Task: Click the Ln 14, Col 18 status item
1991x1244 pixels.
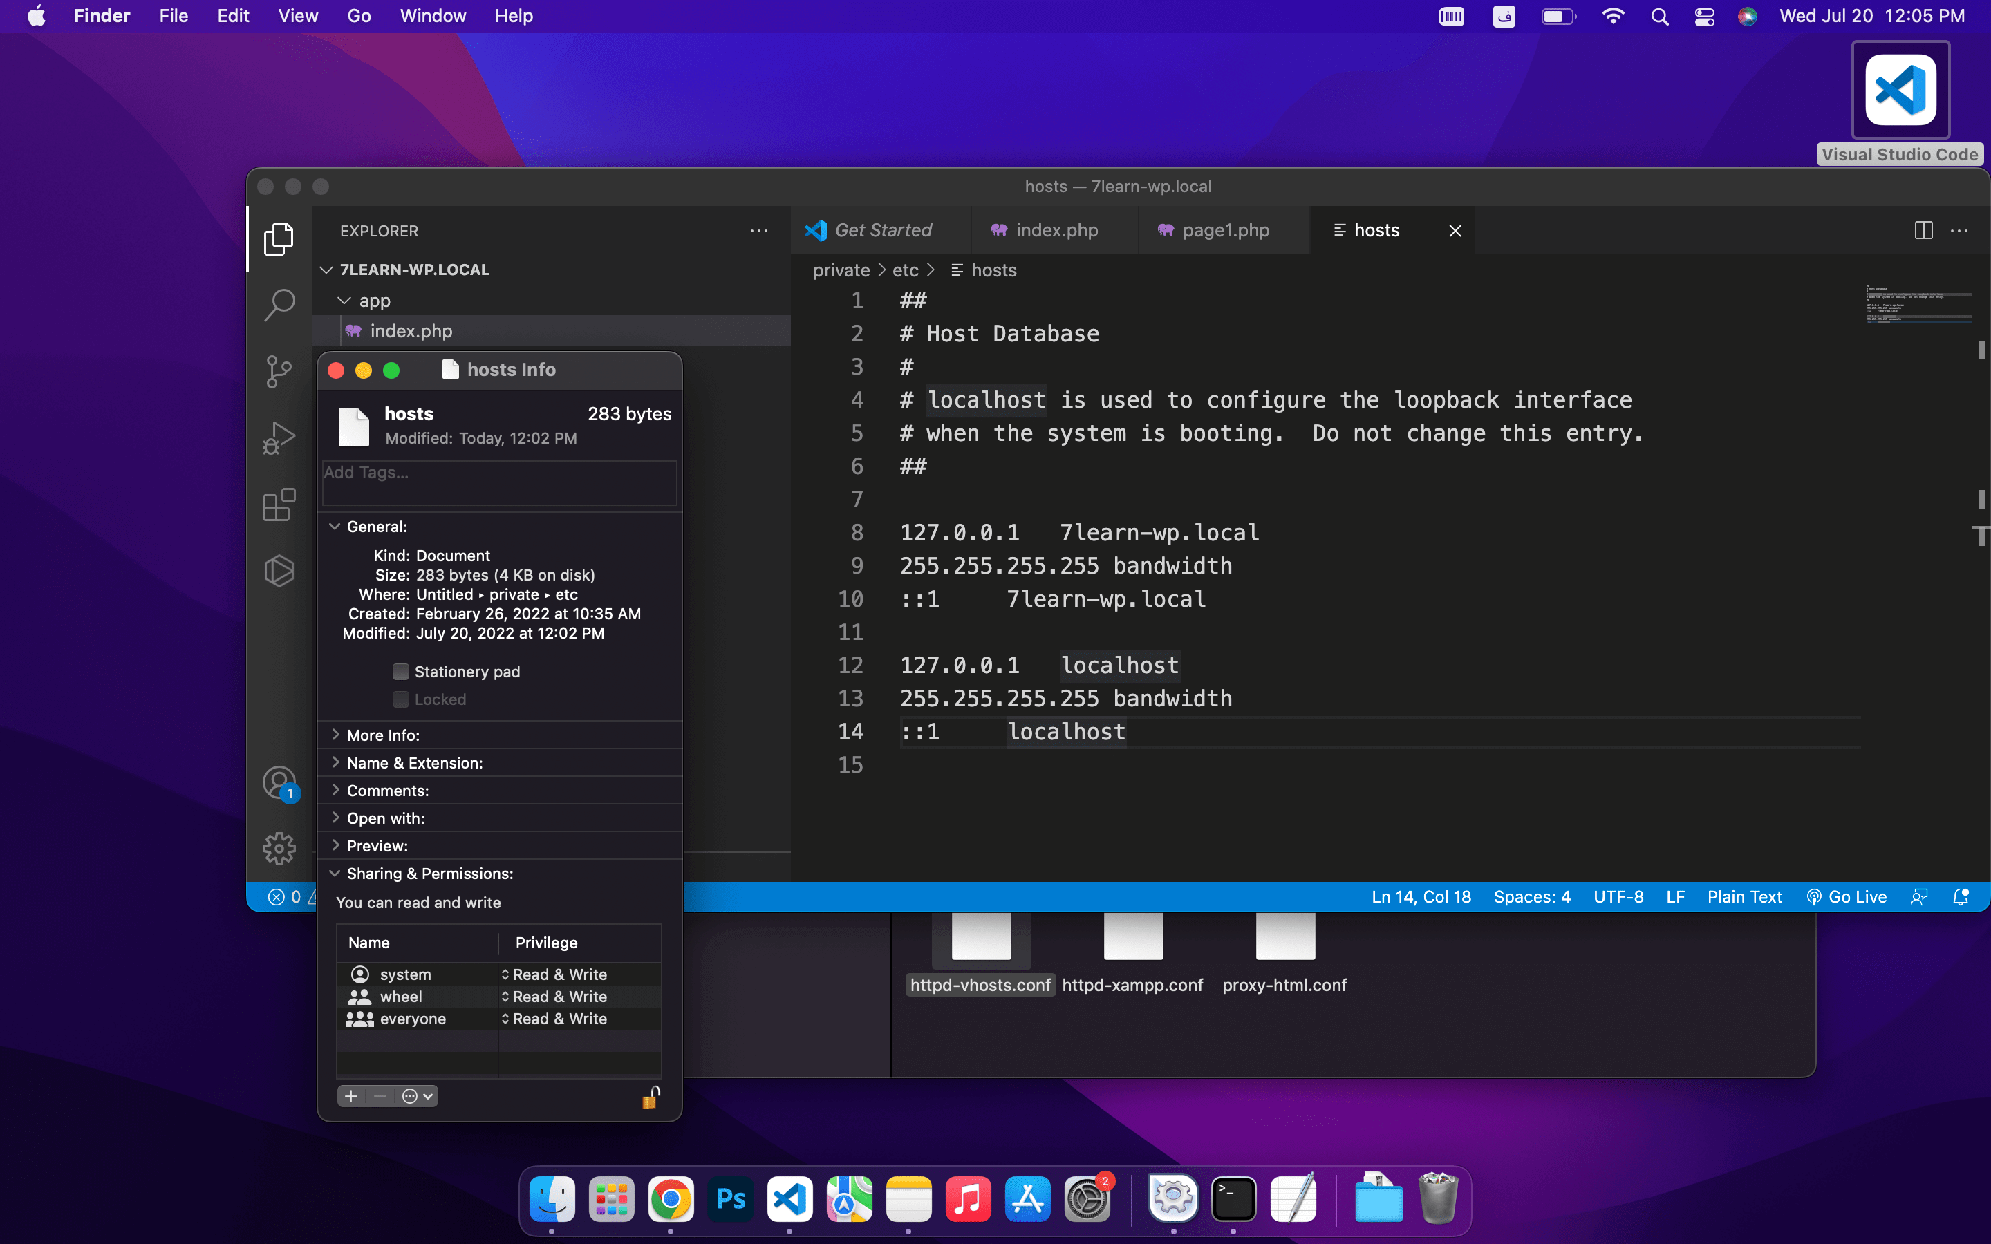Action: [x=1421, y=897]
